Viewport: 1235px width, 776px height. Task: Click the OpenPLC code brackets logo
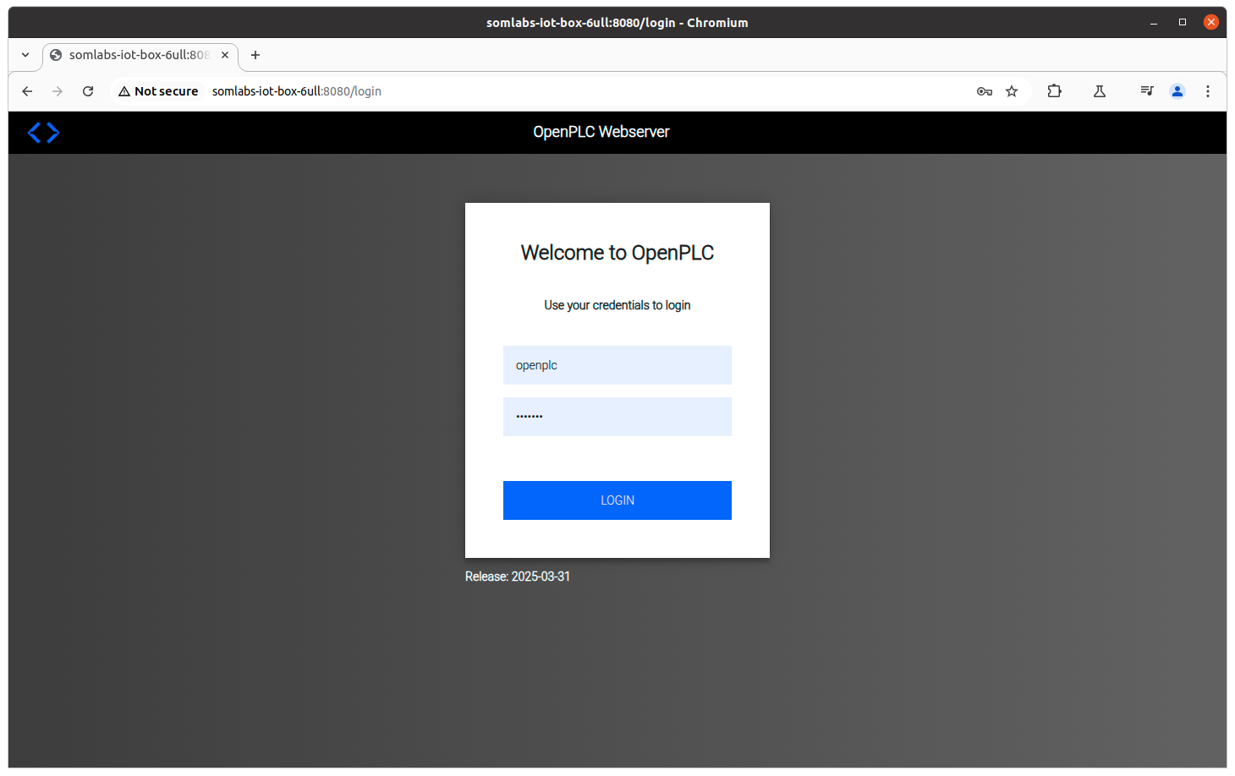43,133
